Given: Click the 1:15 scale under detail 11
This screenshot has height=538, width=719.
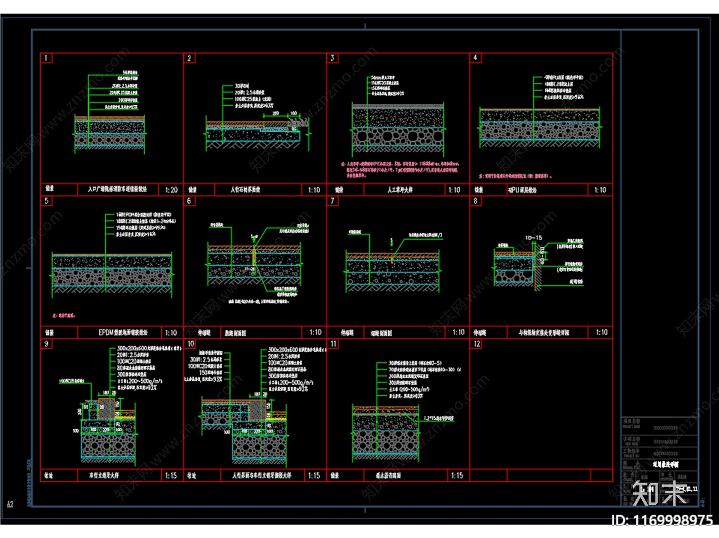Looking at the screenshot, I should tap(457, 476).
